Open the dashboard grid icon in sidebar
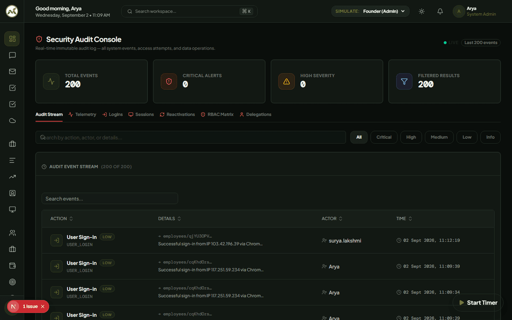This screenshot has width=512, height=320. (12, 39)
